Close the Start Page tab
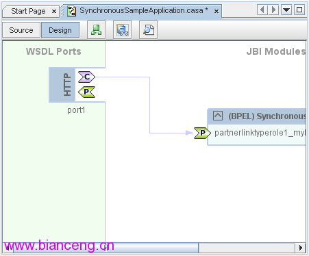 (54, 11)
